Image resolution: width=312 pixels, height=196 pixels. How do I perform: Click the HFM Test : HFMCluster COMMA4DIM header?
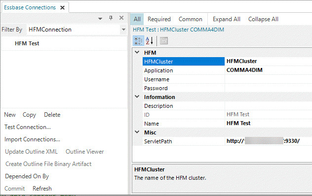click(178, 30)
